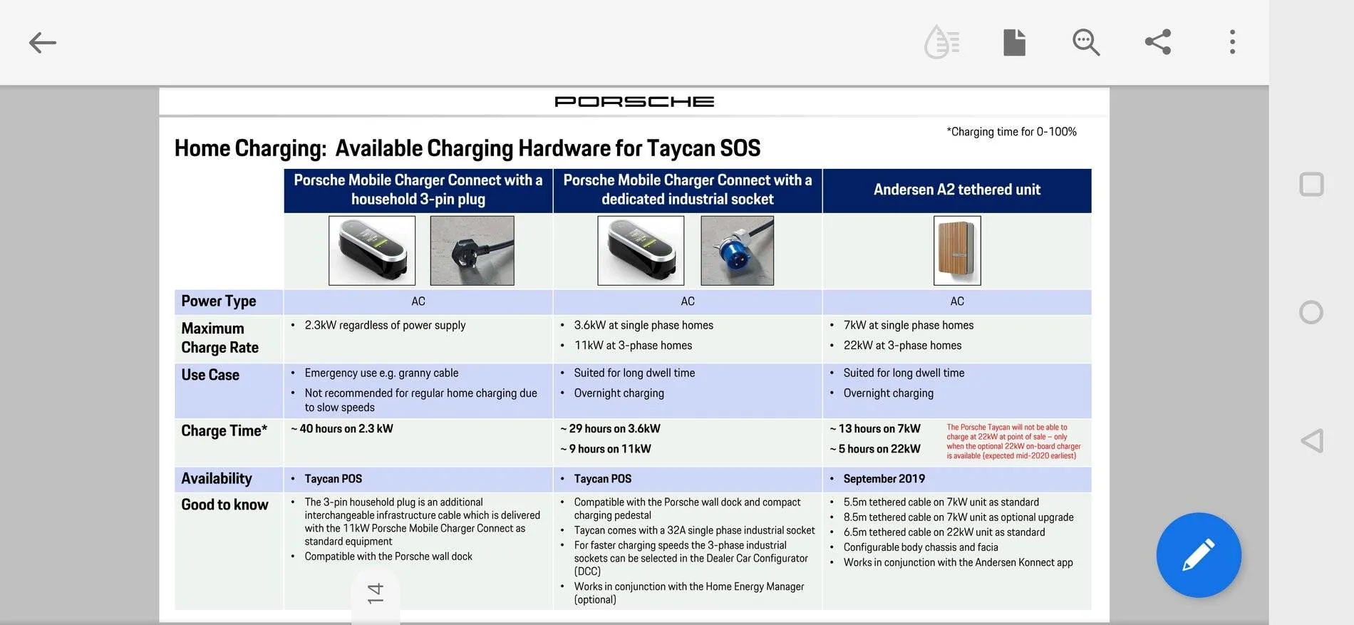Viewport: 1354px width, 625px height.
Task: Tap second Mobile Charger Connect device image
Action: (x=641, y=250)
